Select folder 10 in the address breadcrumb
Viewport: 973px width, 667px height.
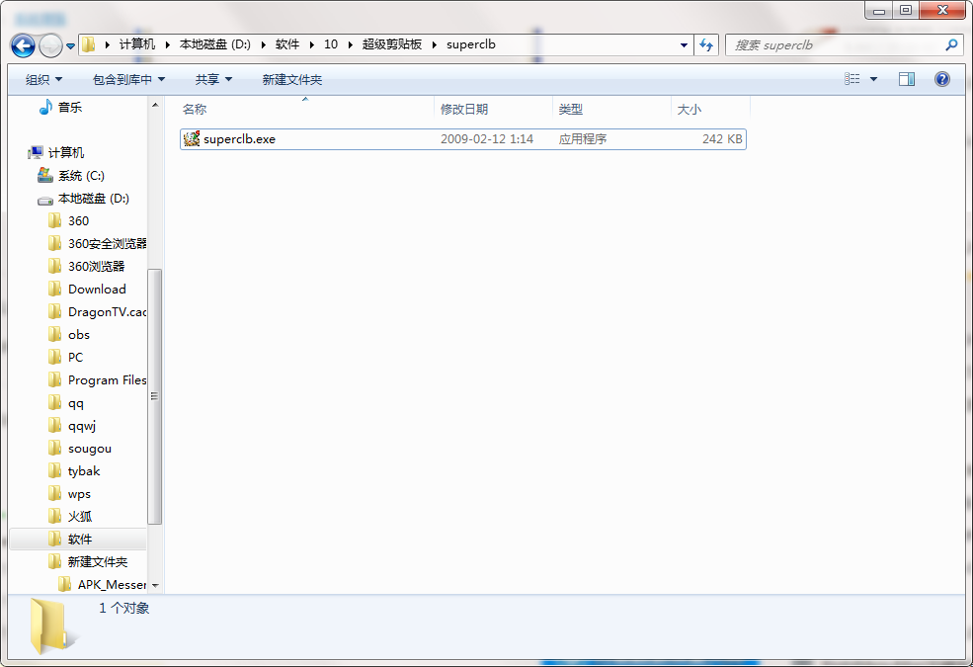point(331,44)
